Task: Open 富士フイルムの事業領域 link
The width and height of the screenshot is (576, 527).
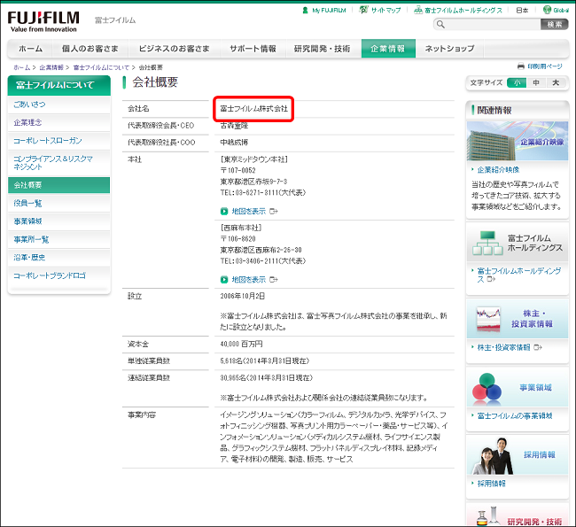Action: [x=514, y=415]
